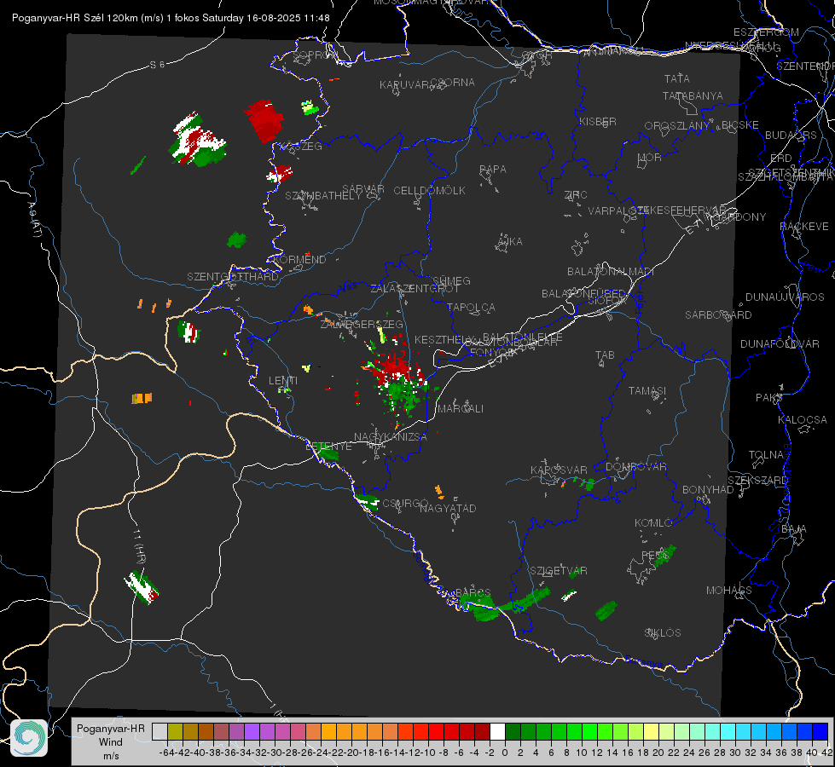Image resolution: width=835 pixels, height=767 pixels.
Task: Click the PÁPA city label
Action: (x=493, y=170)
